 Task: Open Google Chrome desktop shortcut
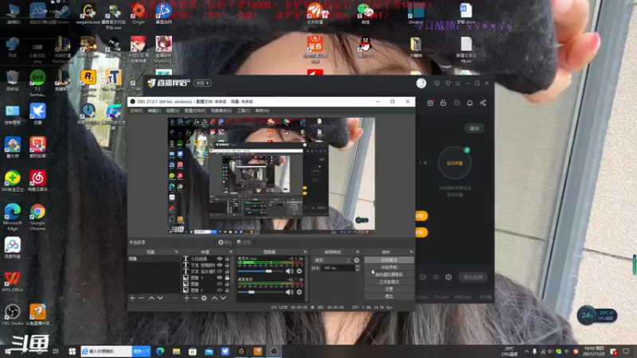(37, 217)
